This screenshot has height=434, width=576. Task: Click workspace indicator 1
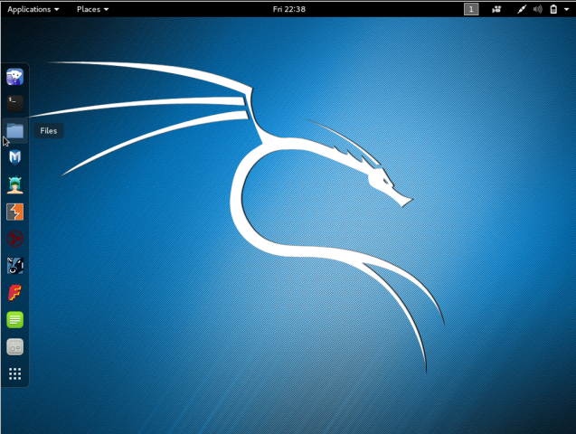pyautogui.click(x=471, y=9)
